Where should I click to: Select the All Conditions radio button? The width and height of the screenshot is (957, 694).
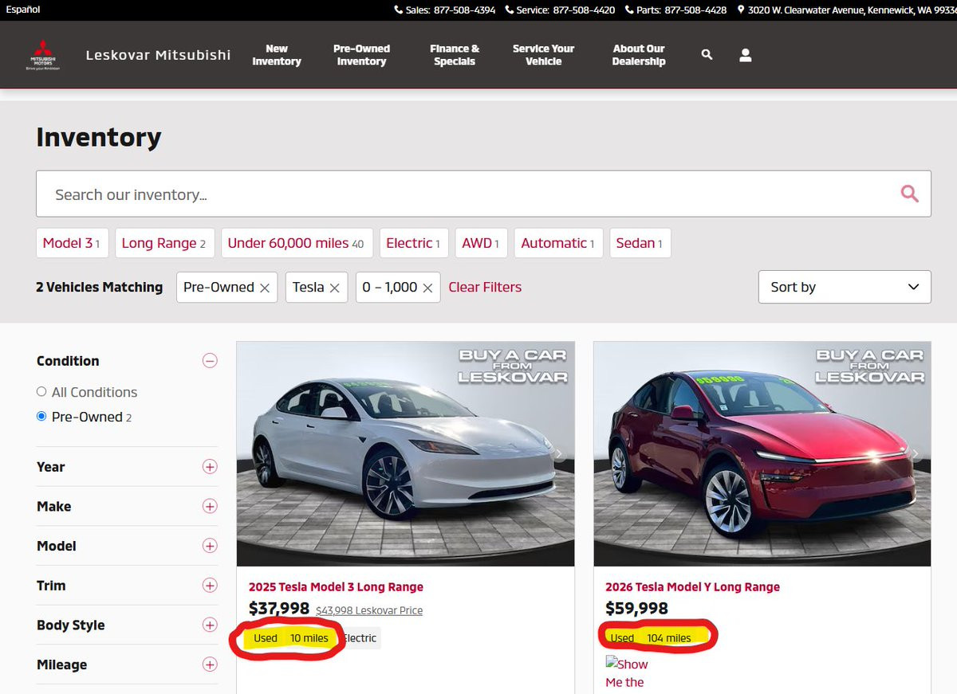[41, 392]
